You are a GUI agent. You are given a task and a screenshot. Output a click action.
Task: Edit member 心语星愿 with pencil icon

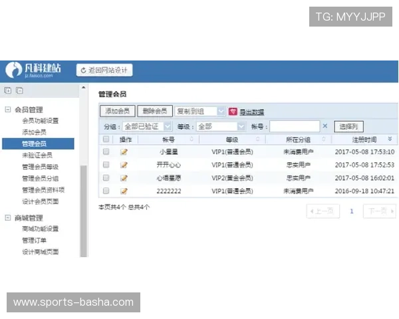[124, 178]
